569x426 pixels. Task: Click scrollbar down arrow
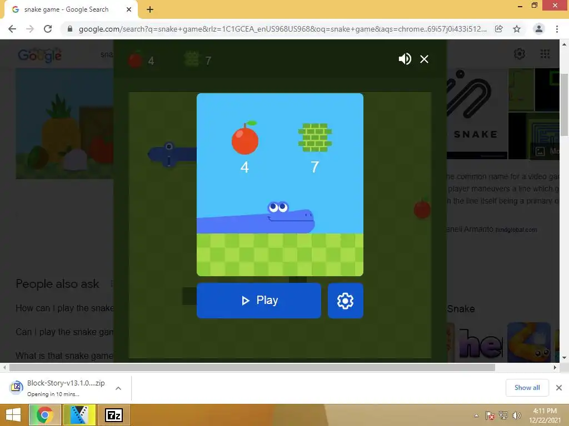point(564,358)
